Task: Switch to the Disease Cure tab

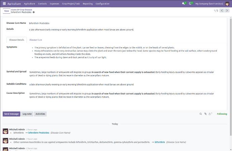Action: [x=36, y=40]
